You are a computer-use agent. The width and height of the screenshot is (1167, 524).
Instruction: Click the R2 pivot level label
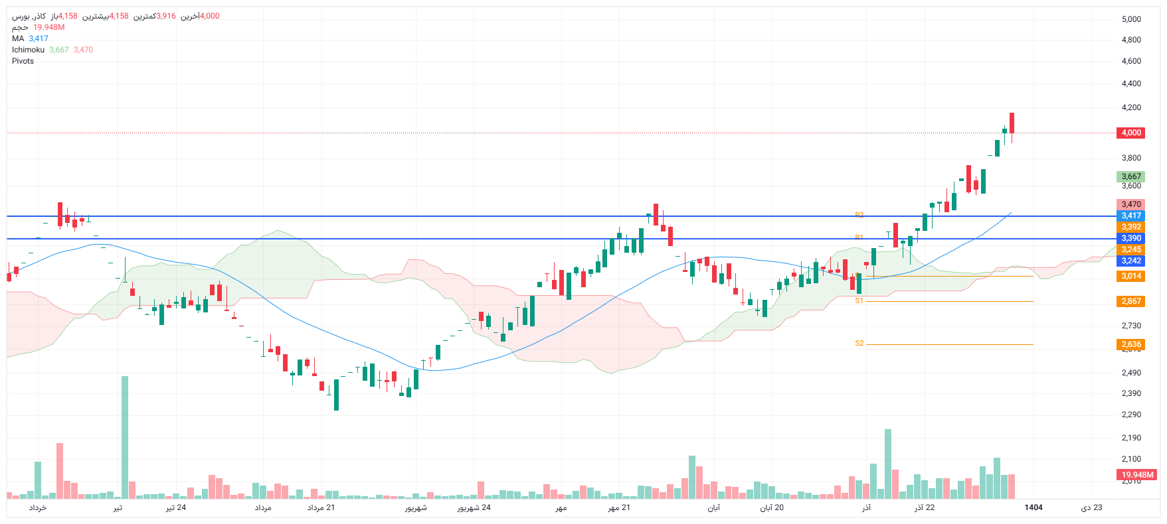coord(859,215)
